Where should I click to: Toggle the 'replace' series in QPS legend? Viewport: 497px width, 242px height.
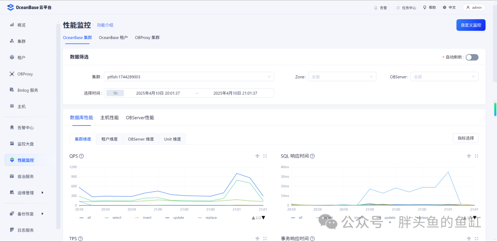click(x=207, y=218)
